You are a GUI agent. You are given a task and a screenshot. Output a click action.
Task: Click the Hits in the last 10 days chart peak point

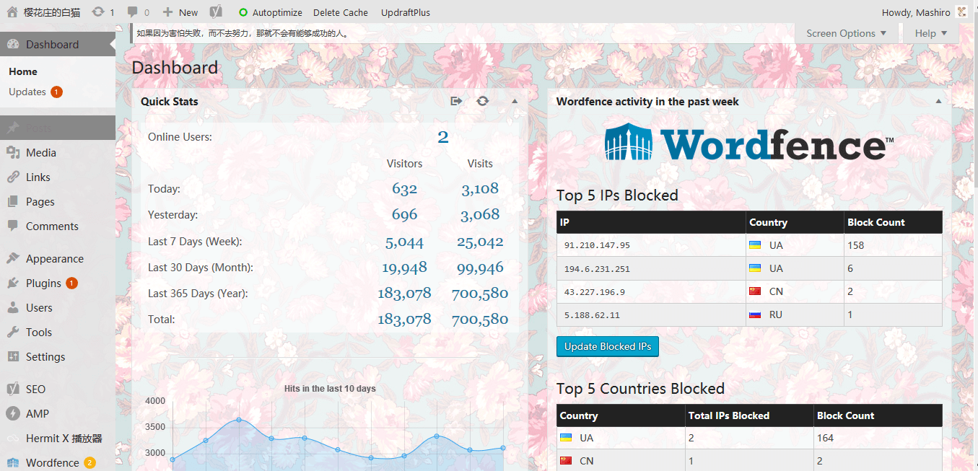239,420
